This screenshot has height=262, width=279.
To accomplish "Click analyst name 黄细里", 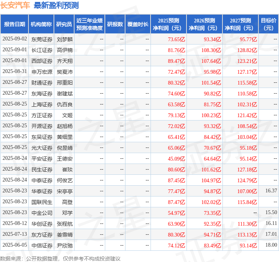I will tap(65, 137).
